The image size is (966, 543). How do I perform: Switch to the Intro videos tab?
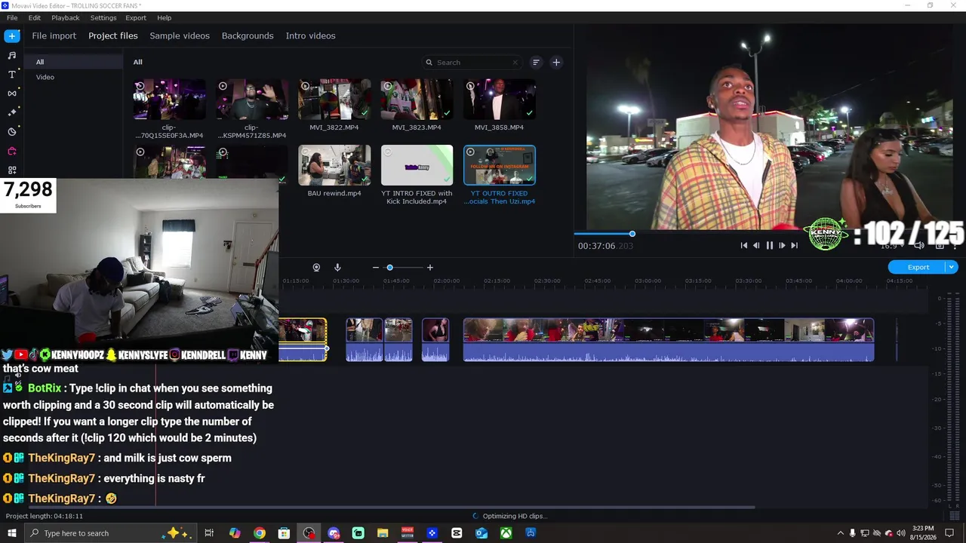[x=311, y=35]
